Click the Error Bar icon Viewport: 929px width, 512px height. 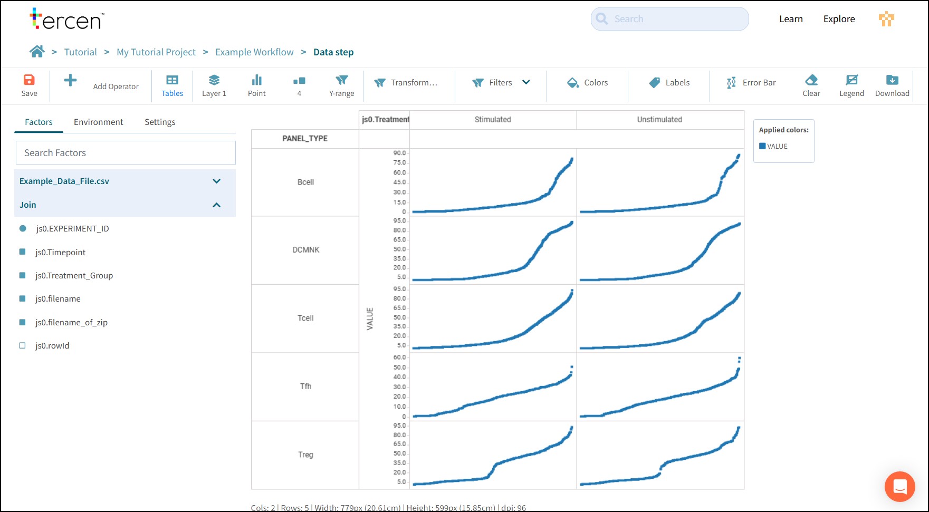731,83
